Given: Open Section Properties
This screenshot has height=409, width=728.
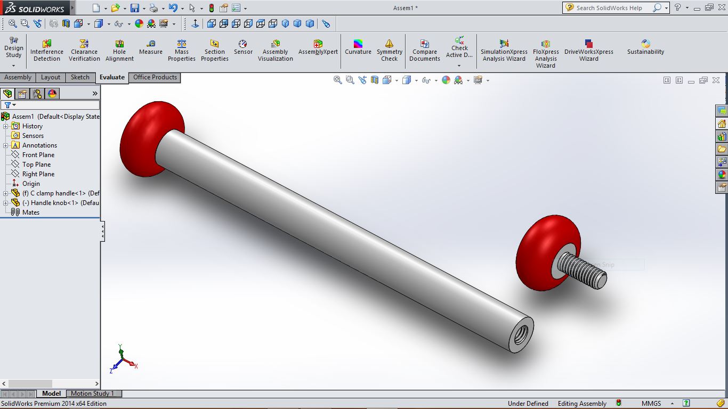Looking at the screenshot, I should click(x=215, y=51).
